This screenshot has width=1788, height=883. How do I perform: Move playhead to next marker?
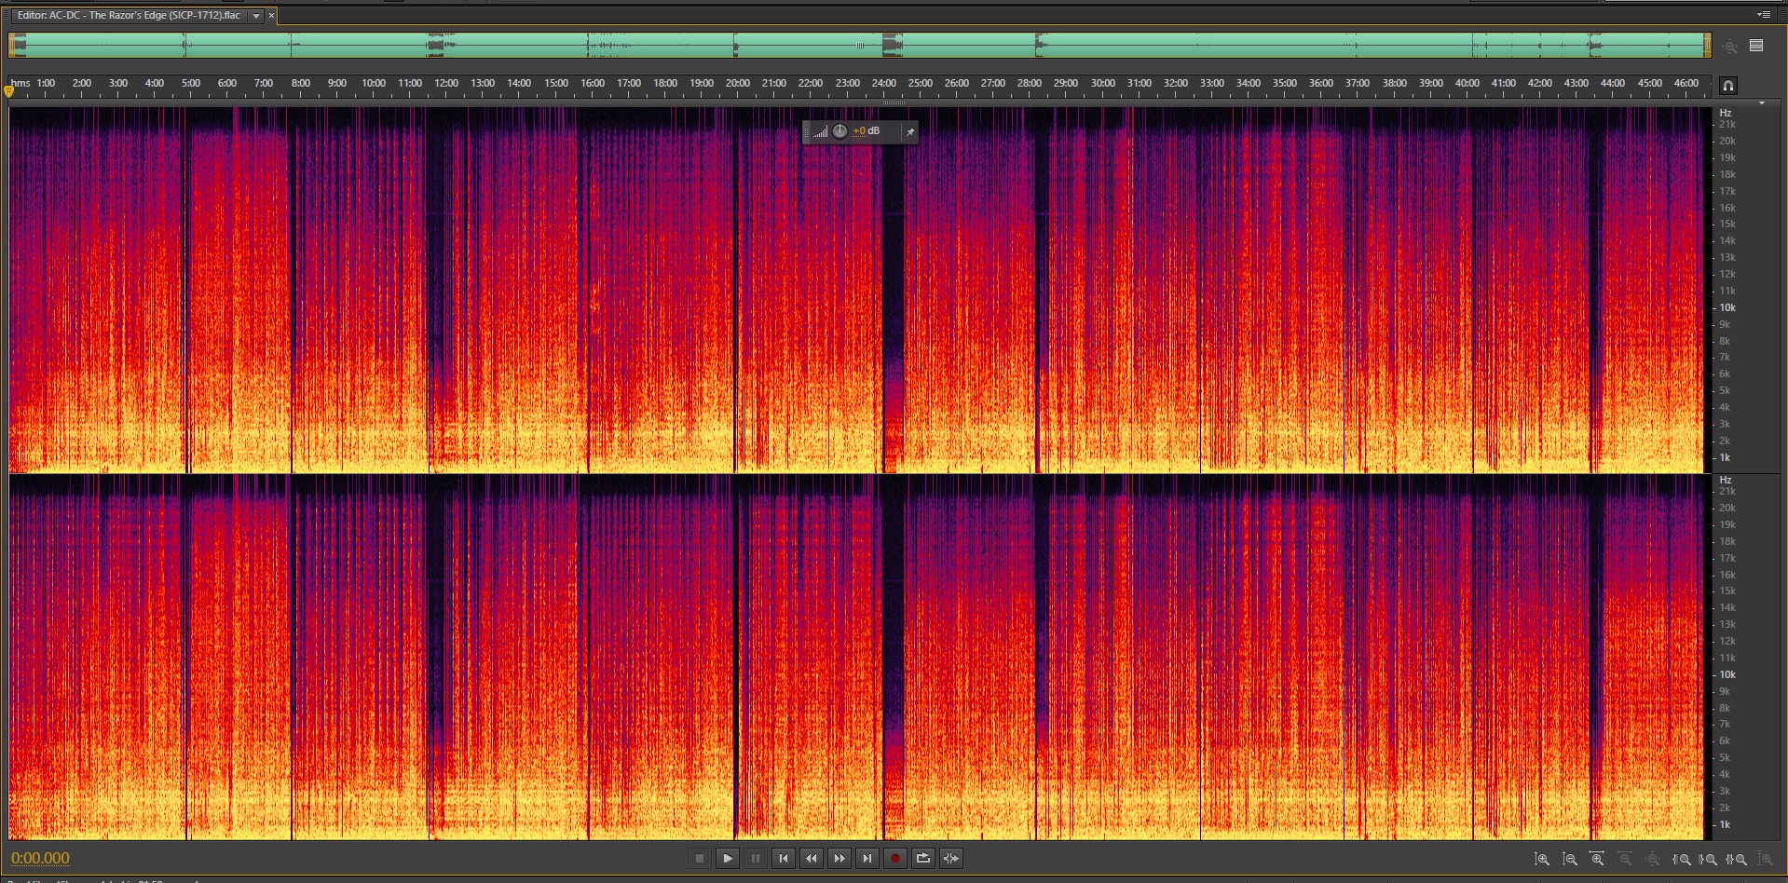[867, 859]
